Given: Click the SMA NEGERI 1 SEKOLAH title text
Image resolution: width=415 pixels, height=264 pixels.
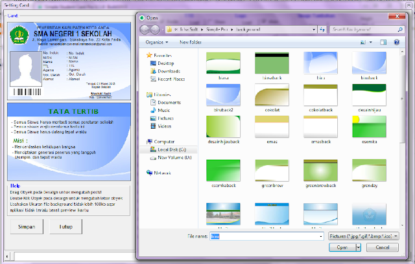Looking at the screenshot, I should tap(73, 34).
